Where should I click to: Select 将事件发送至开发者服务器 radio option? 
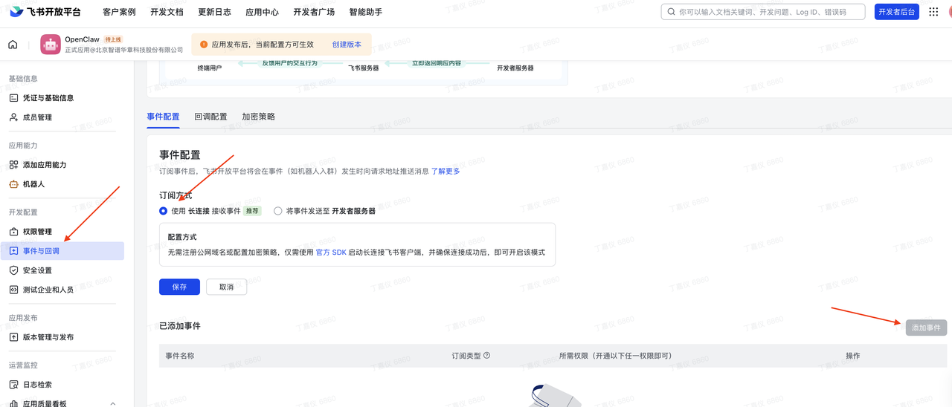pos(278,211)
